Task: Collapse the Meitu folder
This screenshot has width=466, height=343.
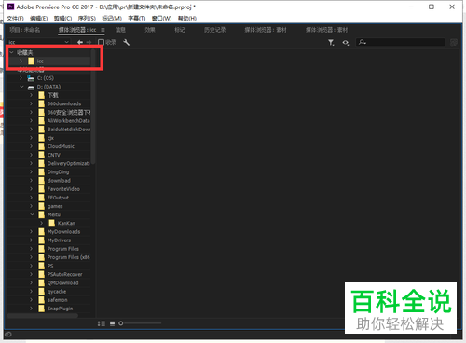Action: (32, 214)
